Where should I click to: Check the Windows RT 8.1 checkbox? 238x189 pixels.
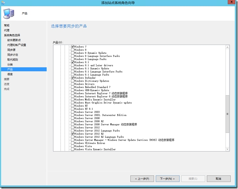[73, 109]
